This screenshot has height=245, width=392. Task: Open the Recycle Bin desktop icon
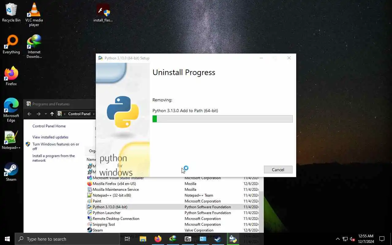coord(11,12)
